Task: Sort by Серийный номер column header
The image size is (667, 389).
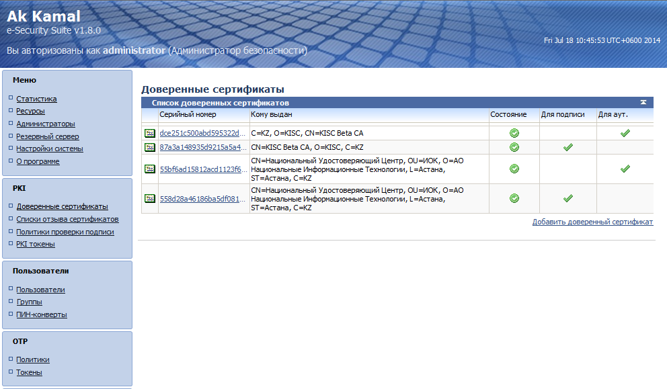Action: (188, 114)
